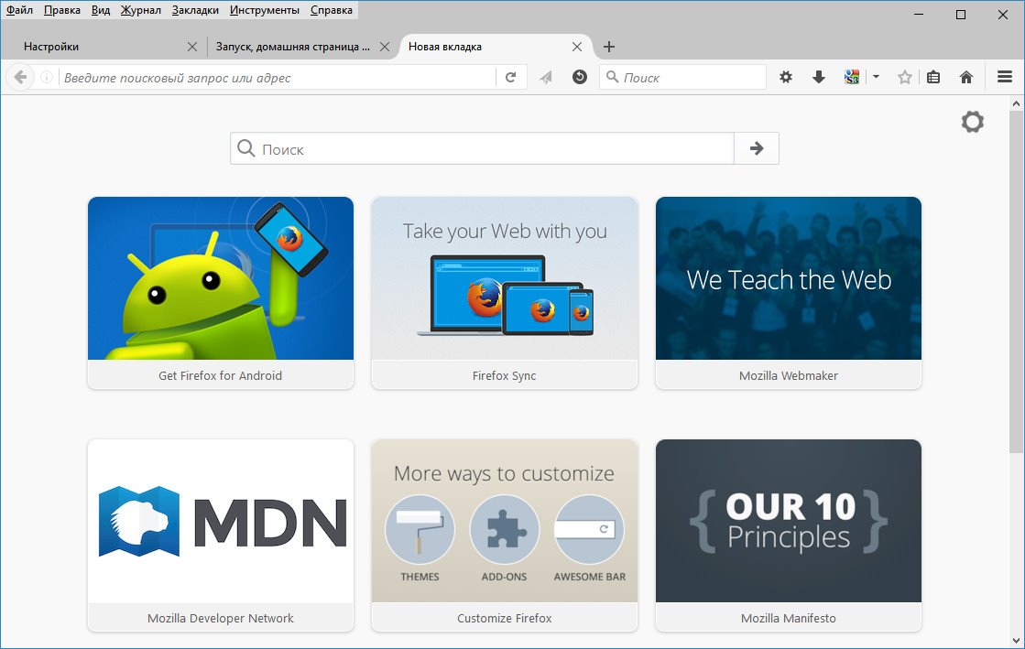Switch to the Настройки tab
Viewport: 1025px width, 649px height.
click(x=104, y=47)
